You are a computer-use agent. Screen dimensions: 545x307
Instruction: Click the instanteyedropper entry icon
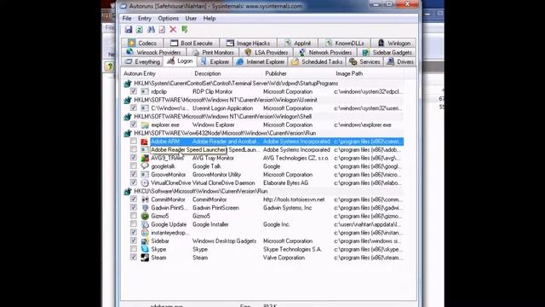[x=145, y=233]
